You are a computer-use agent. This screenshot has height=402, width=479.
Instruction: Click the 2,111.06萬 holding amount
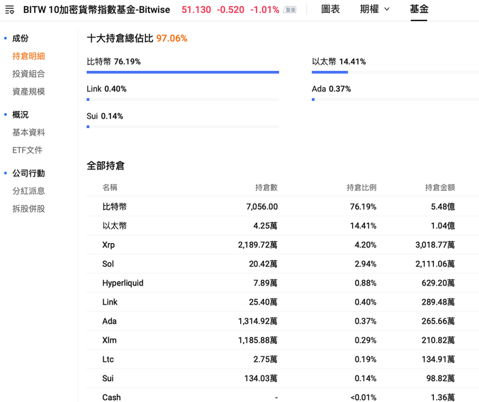coord(435,264)
